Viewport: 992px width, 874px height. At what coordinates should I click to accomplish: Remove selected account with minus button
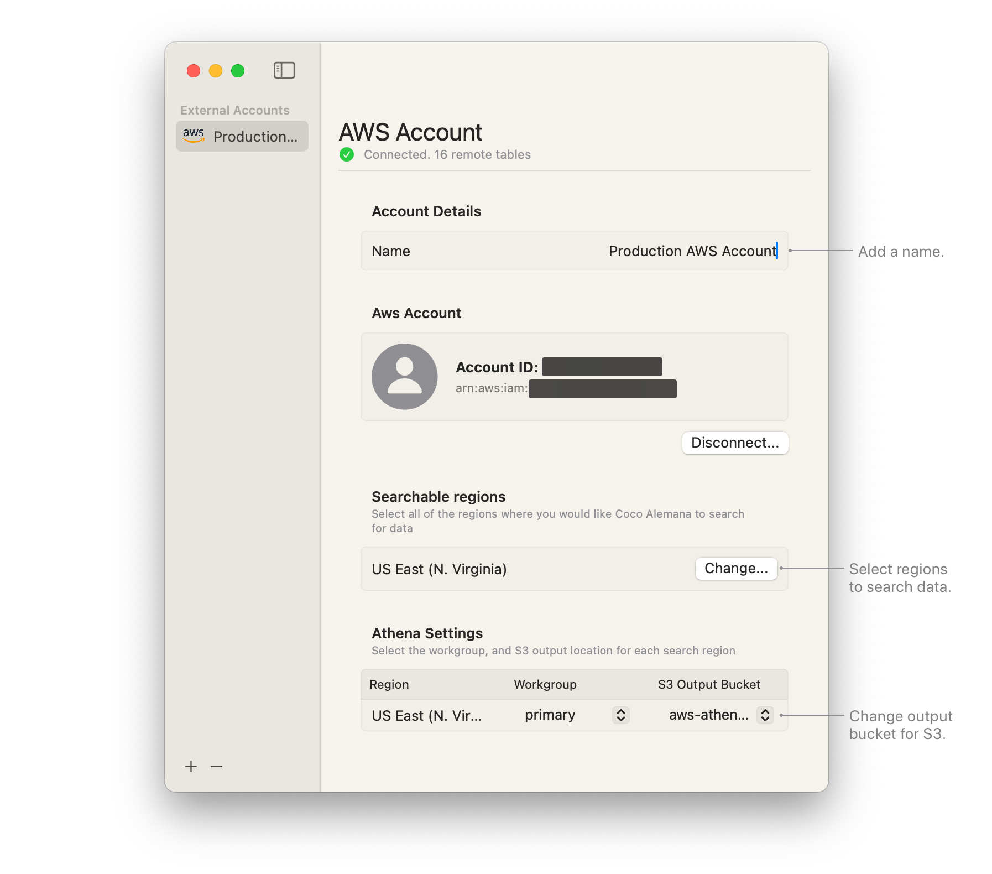(216, 766)
